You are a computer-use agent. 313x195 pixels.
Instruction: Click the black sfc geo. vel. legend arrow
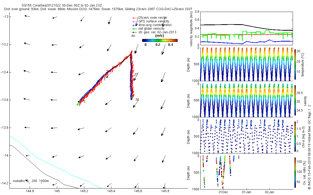click(x=135, y=32)
